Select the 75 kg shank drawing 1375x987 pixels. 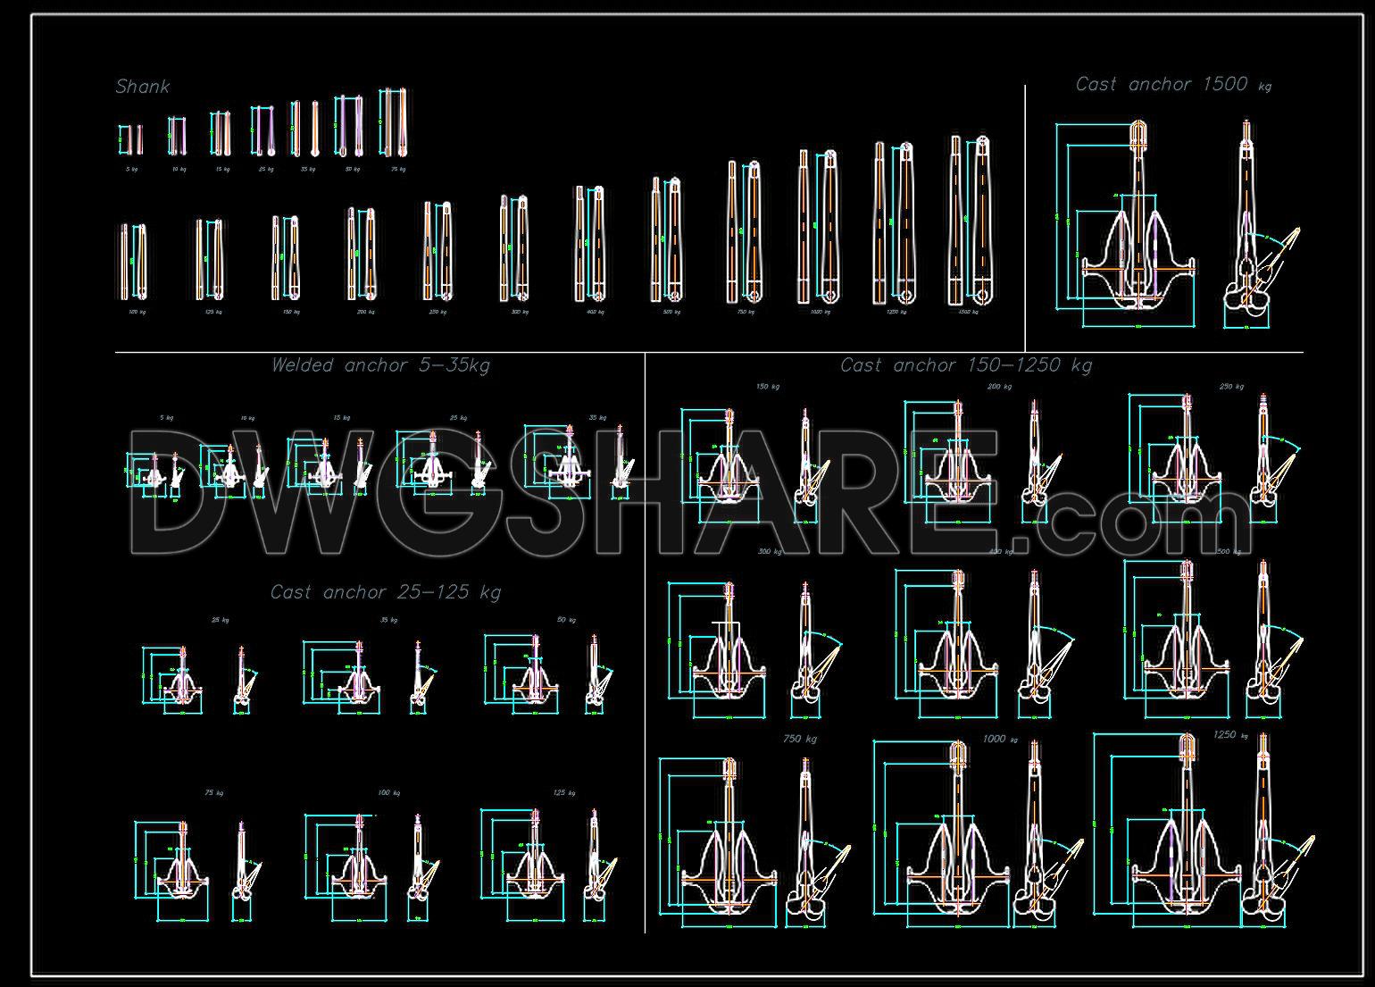pyautogui.click(x=393, y=124)
